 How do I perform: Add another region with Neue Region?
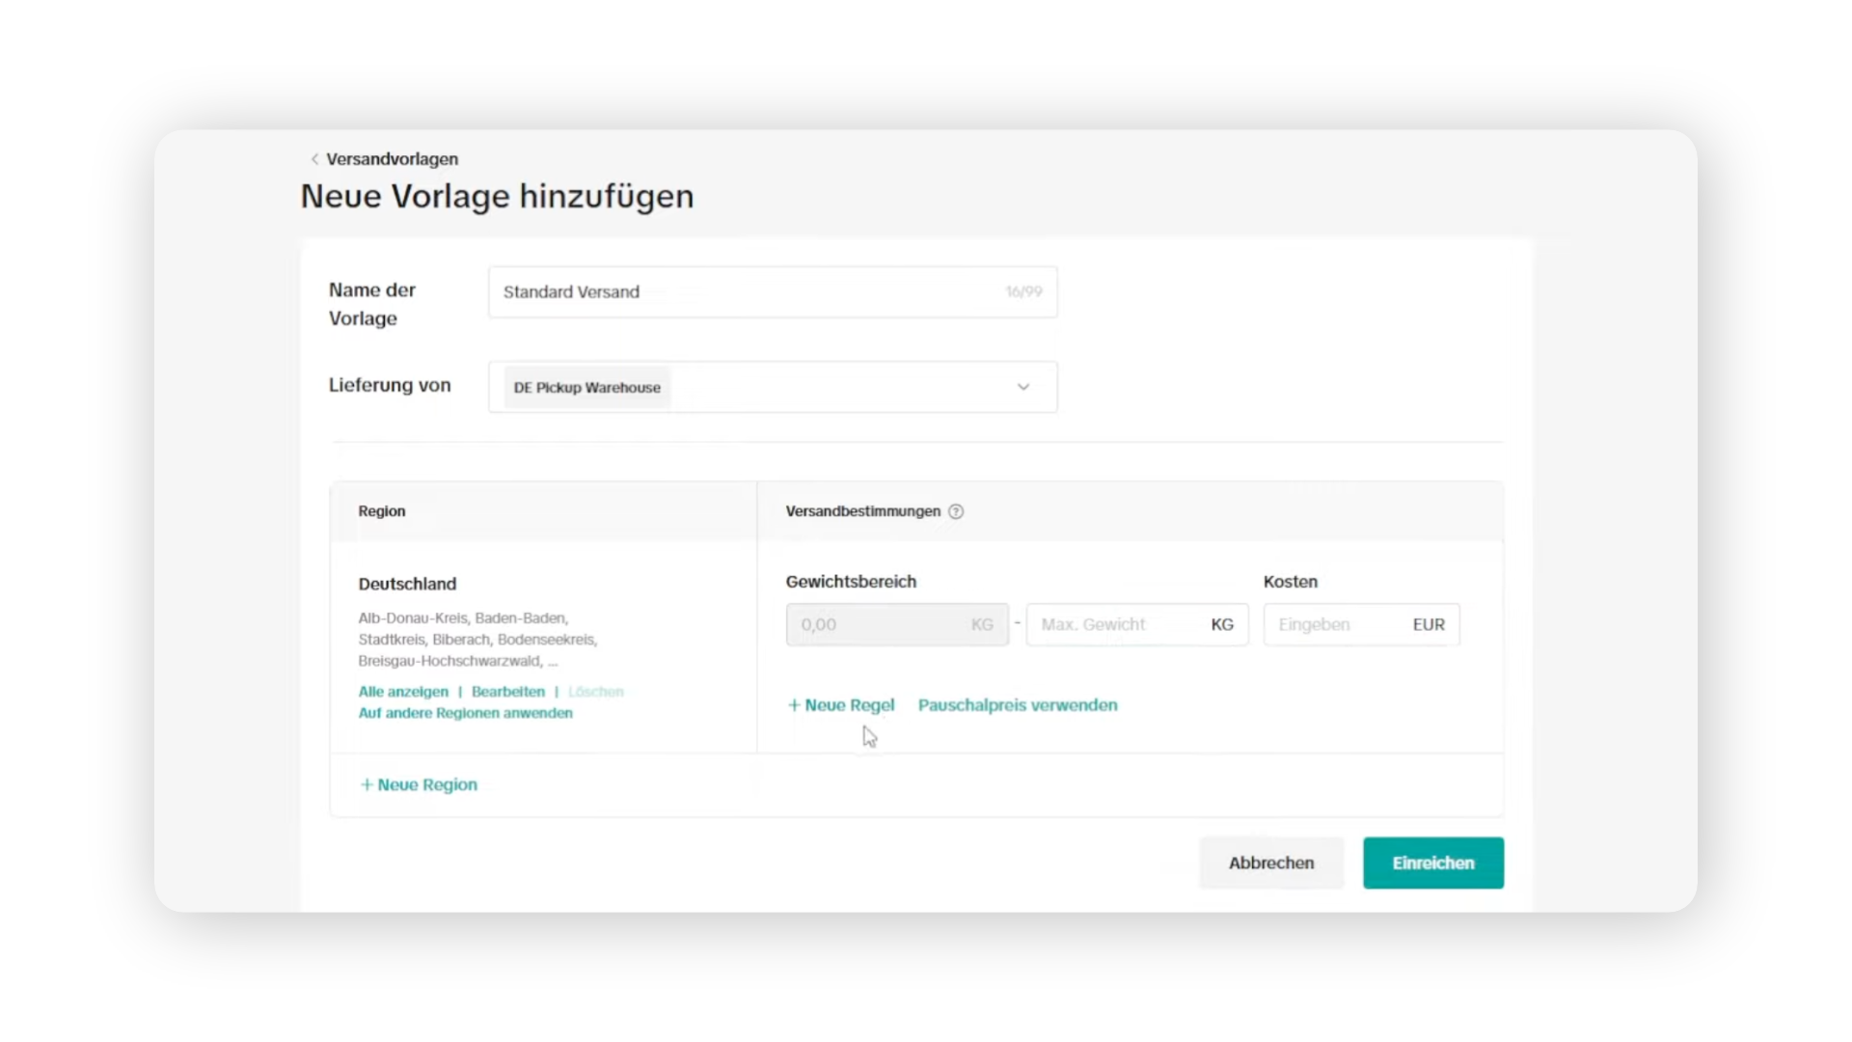click(x=419, y=784)
